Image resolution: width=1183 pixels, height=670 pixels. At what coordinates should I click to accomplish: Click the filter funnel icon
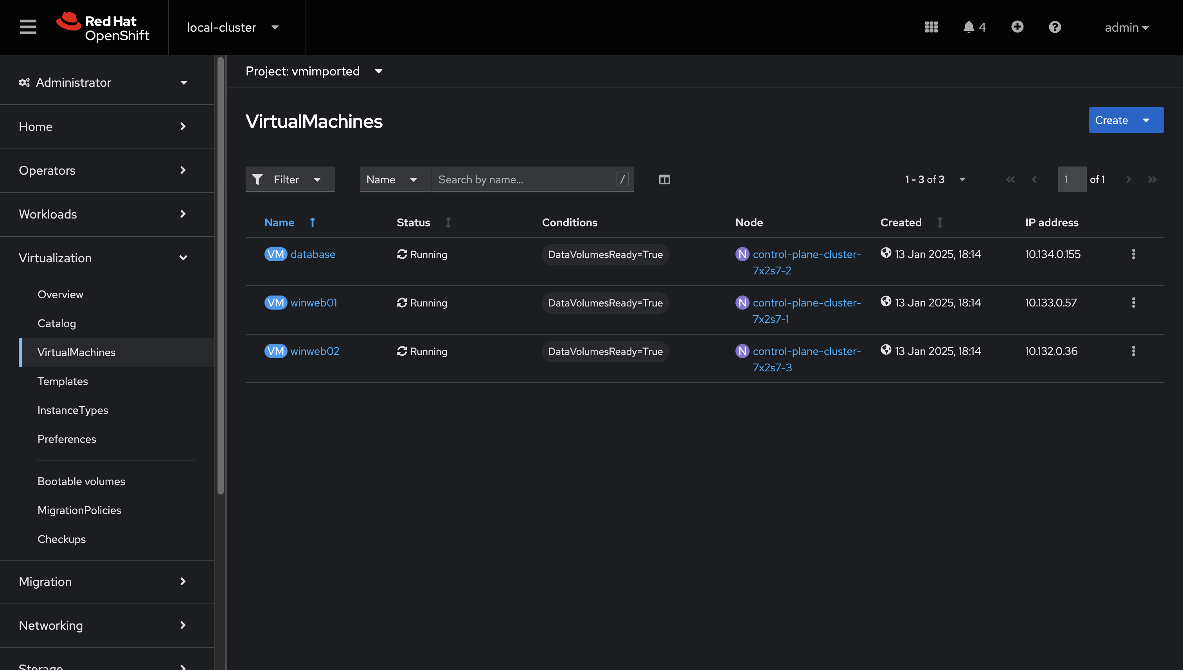[257, 179]
